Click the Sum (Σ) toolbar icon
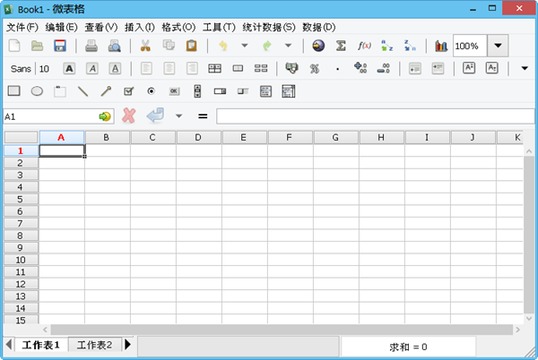The height and width of the screenshot is (360, 538). [341, 46]
